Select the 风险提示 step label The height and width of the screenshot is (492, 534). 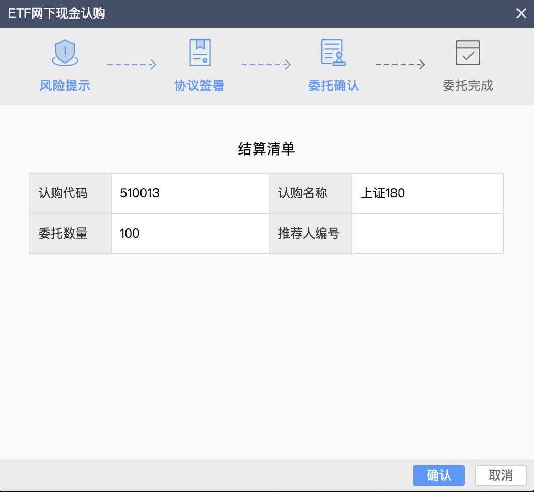65,86
